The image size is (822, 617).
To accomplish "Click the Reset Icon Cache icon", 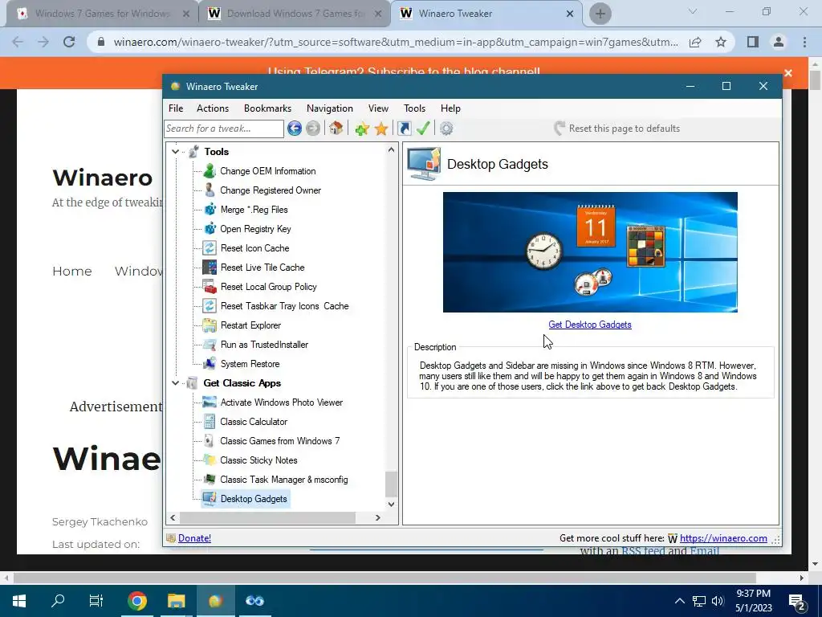I will (210, 248).
